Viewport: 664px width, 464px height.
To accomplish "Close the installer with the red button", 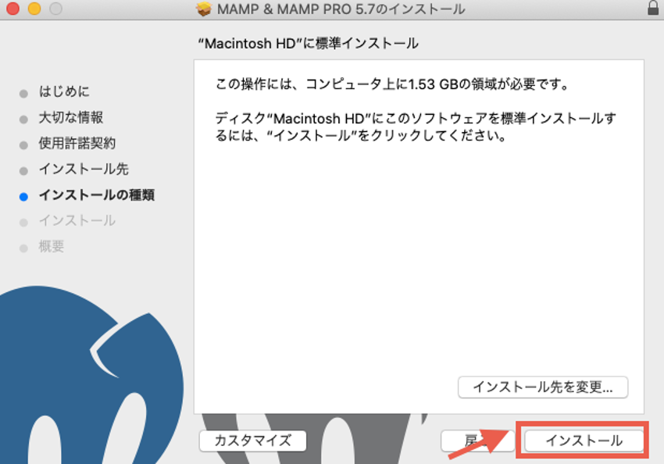I will pyautogui.click(x=13, y=9).
